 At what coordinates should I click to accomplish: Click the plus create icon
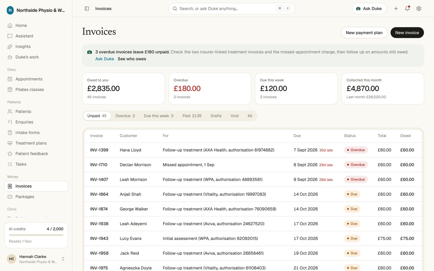click(396, 8)
